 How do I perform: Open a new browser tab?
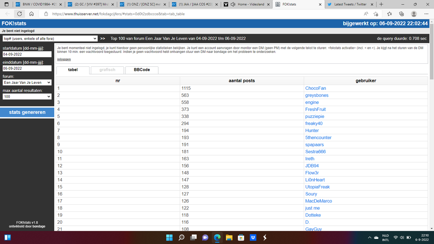pyautogui.click(x=381, y=4)
